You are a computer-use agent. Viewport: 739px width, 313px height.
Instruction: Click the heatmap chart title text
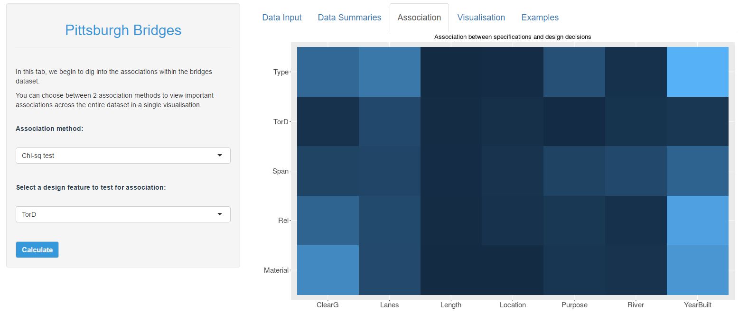pyautogui.click(x=512, y=37)
